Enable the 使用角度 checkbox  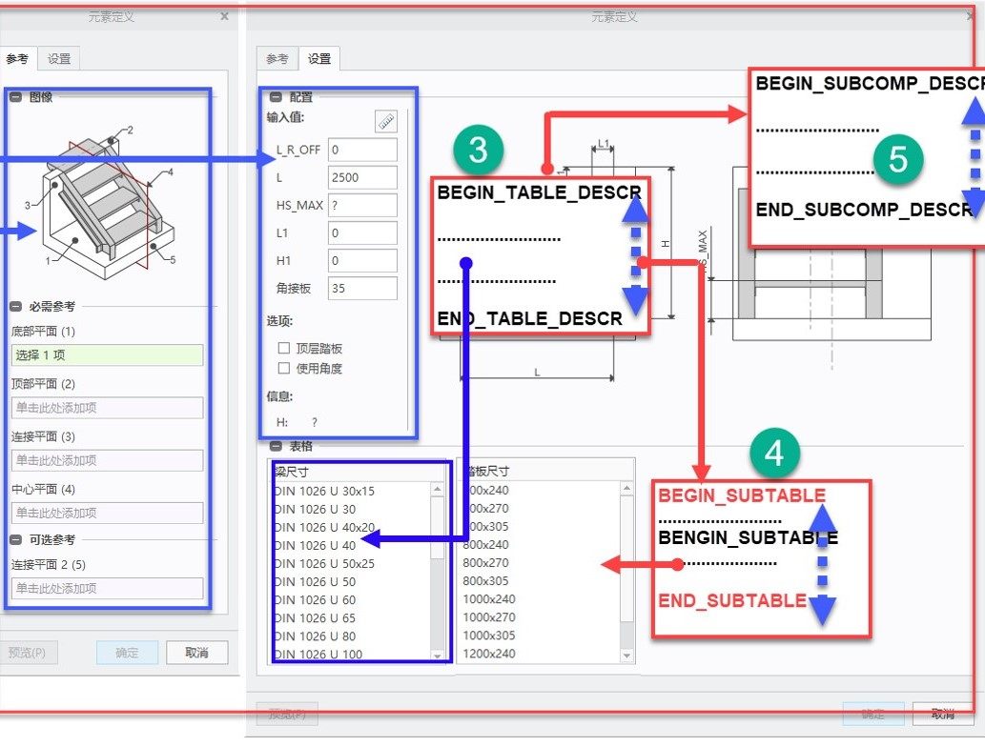tap(284, 368)
